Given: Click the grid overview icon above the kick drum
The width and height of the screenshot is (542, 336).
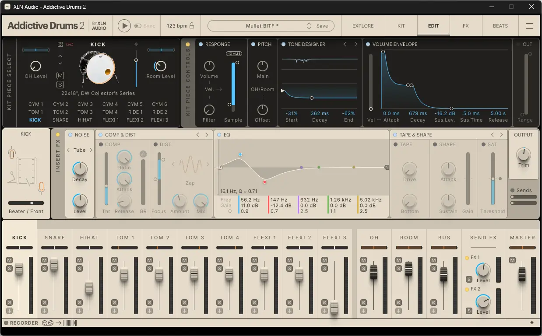Looking at the screenshot, I should click(x=60, y=44).
